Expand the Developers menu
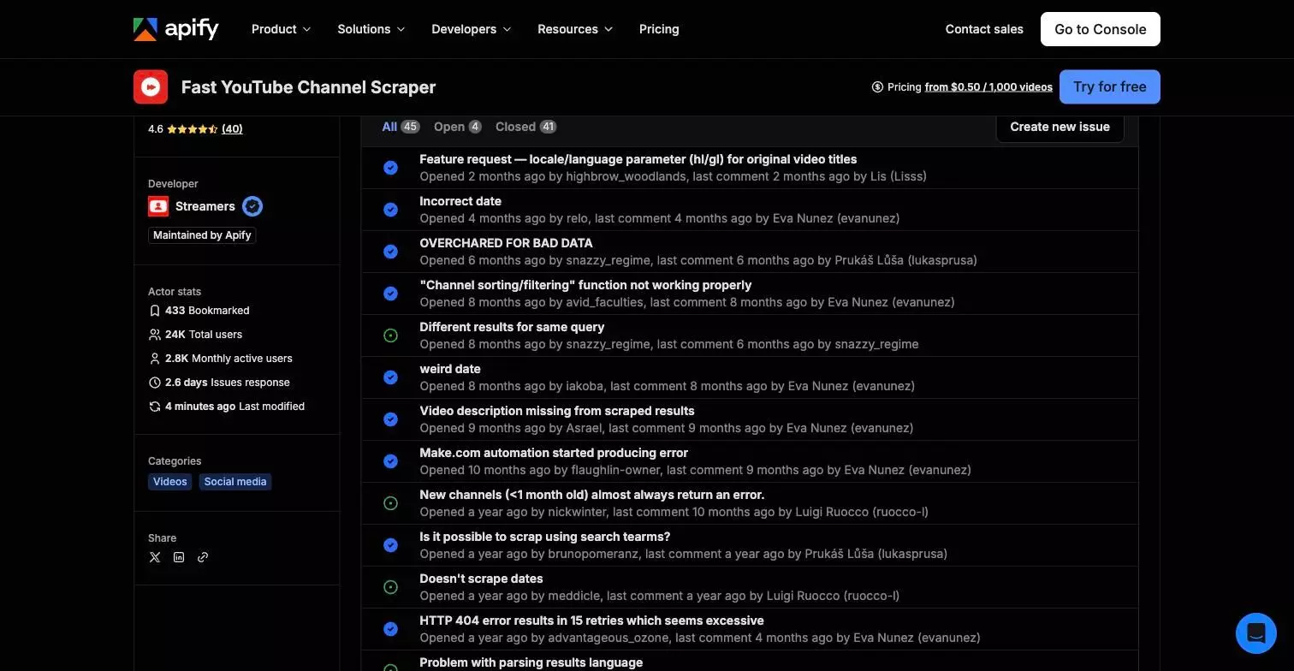 pyautogui.click(x=472, y=29)
